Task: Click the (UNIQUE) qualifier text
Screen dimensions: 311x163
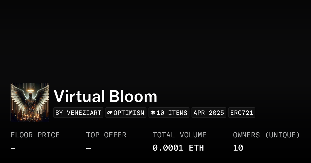Action: [x=282, y=135]
